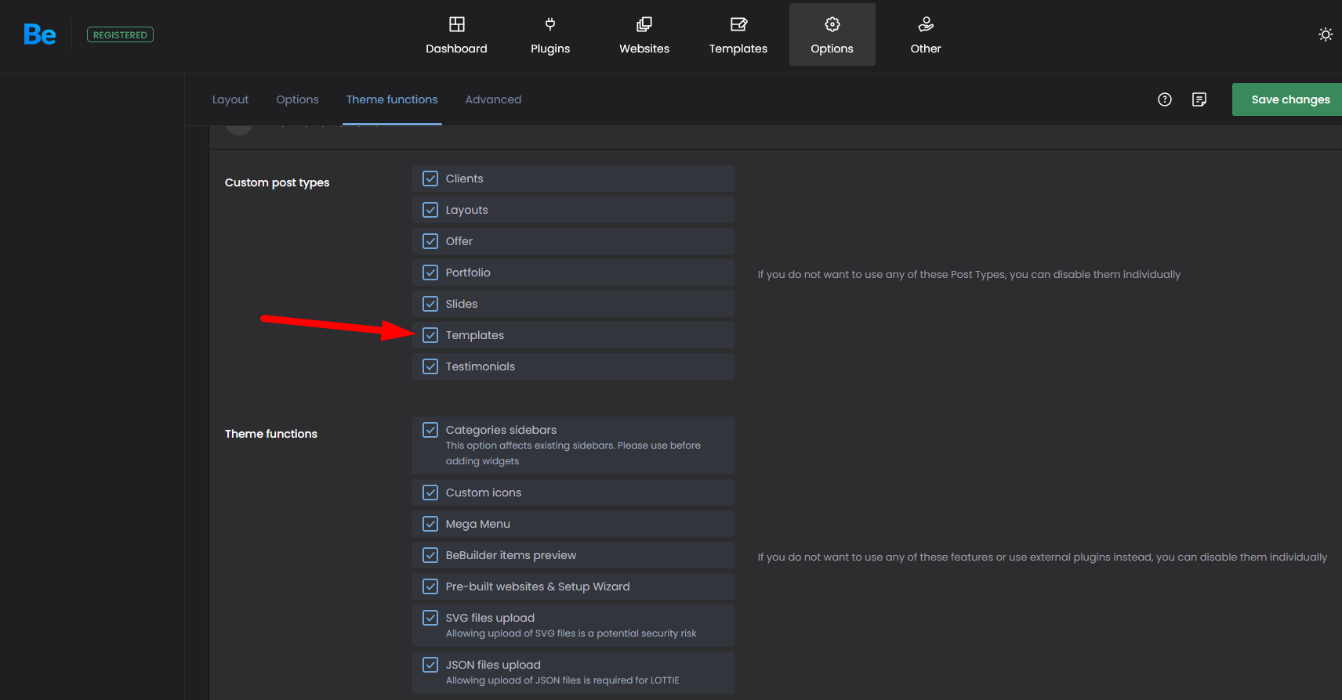Switch to the Layout tab

230,99
